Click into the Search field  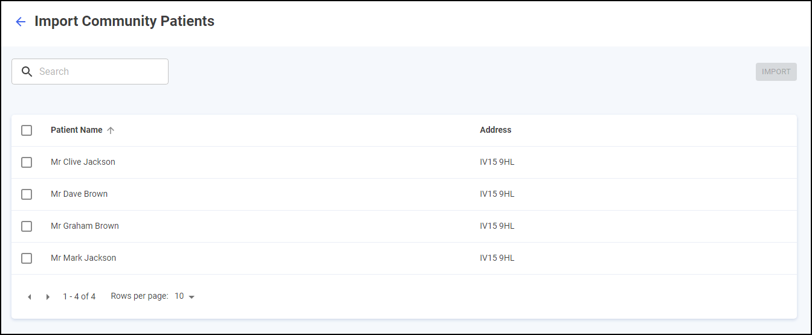click(100, 72)
